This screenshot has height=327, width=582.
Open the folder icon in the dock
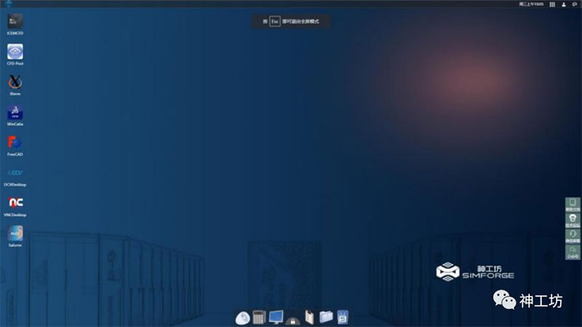tap(326, 317)
